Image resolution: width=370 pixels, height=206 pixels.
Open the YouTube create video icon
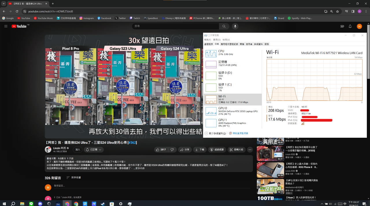pyautogui.click(x=342, y=26)
